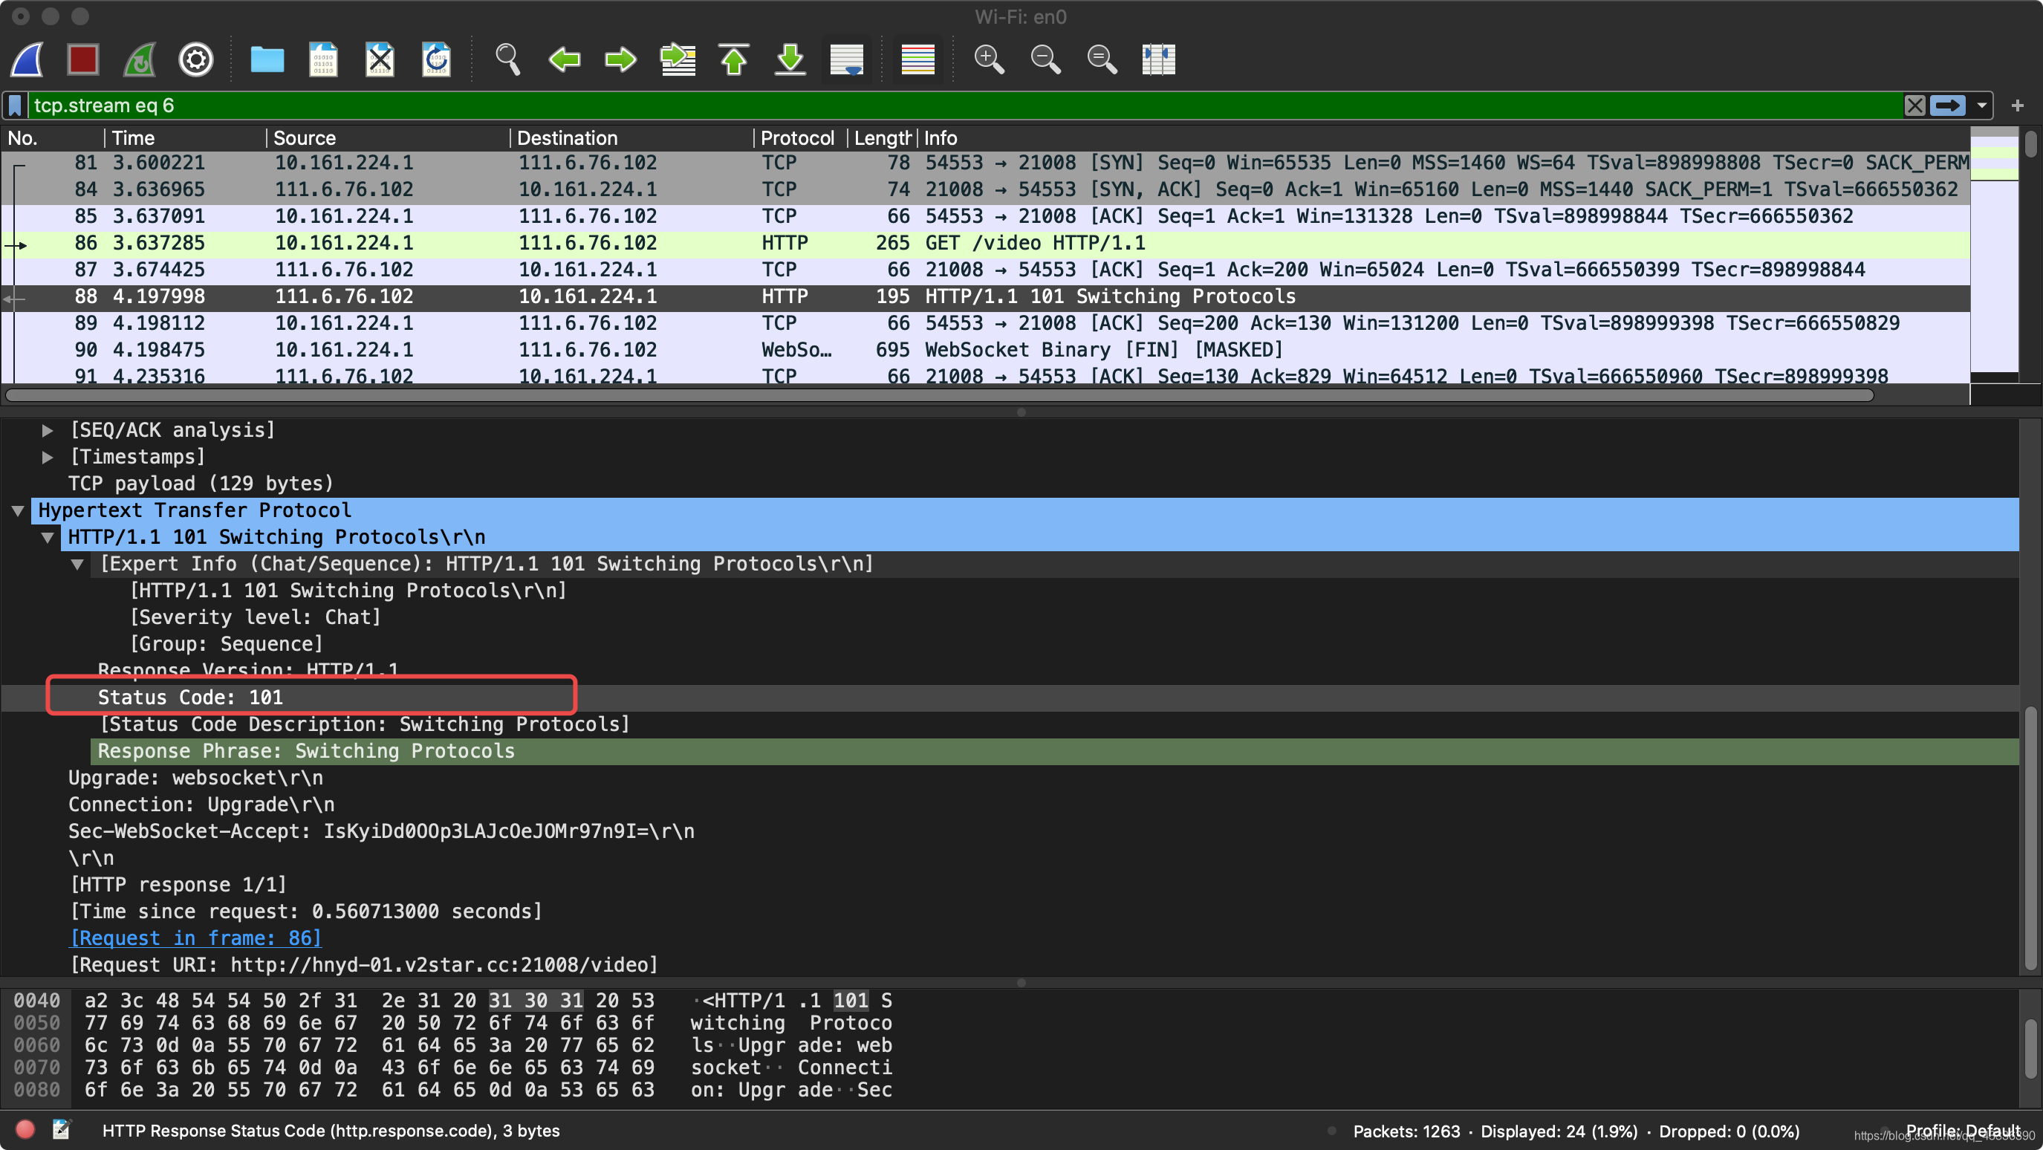Click packet list horizontal scrollbar
Image resolution: width=2043 pixels, height=1150 pixels.
[x=940, y=395]
